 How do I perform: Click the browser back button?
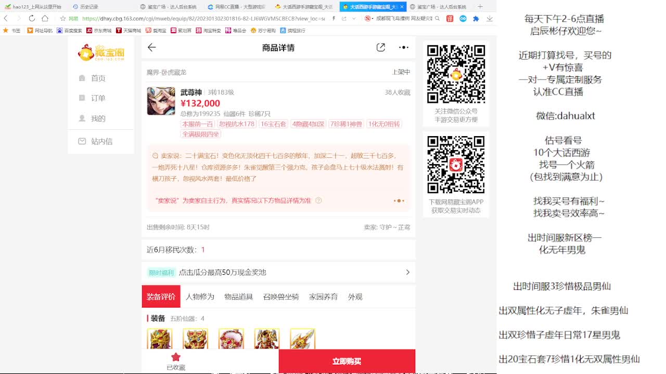6,18
